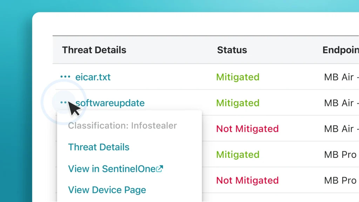Select Mitigated status in softwareupdate row
This screenshot has height=202, width=359.
(x=238, y=103)
